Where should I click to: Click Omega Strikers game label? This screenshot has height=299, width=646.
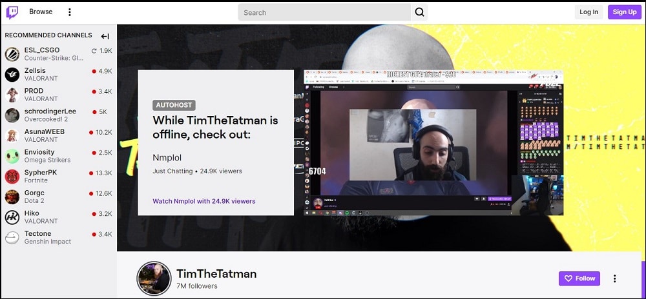[47, 160]
